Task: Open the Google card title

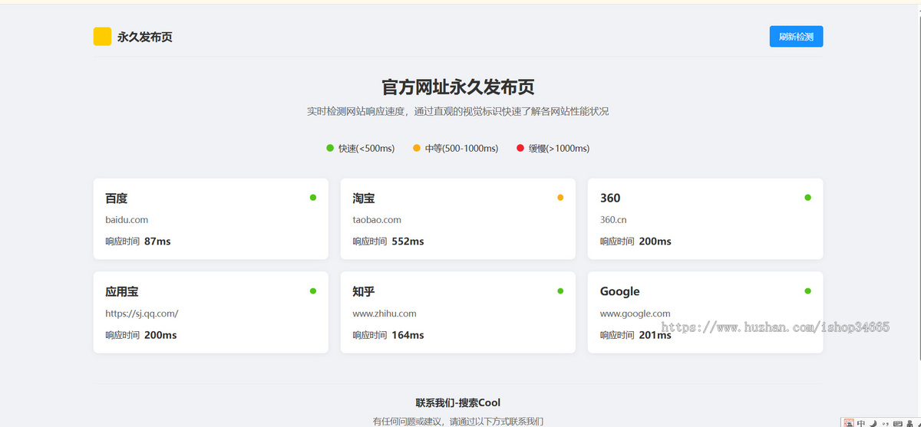Action: (x=619, y=292)
